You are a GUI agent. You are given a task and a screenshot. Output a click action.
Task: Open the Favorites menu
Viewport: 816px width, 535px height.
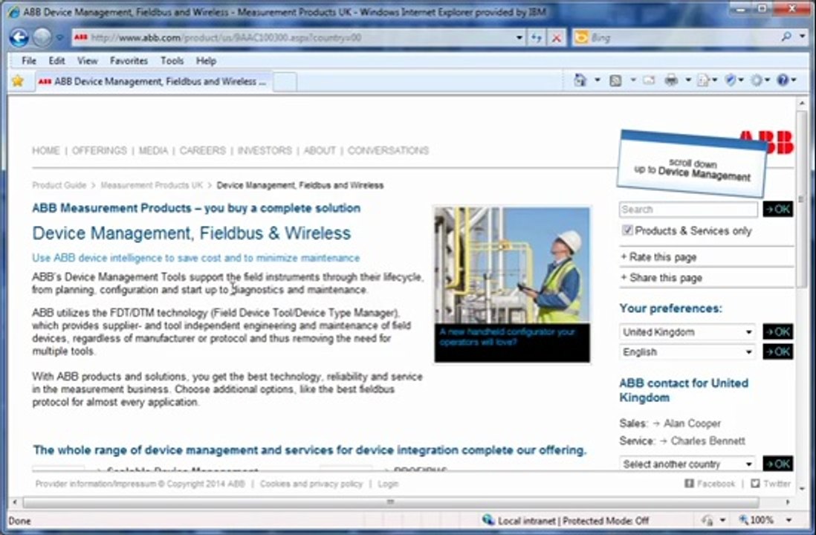click(x=129, y=61)
